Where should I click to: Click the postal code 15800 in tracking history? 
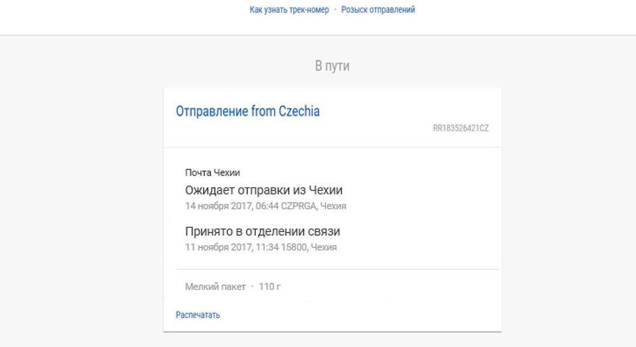(294, 247)
